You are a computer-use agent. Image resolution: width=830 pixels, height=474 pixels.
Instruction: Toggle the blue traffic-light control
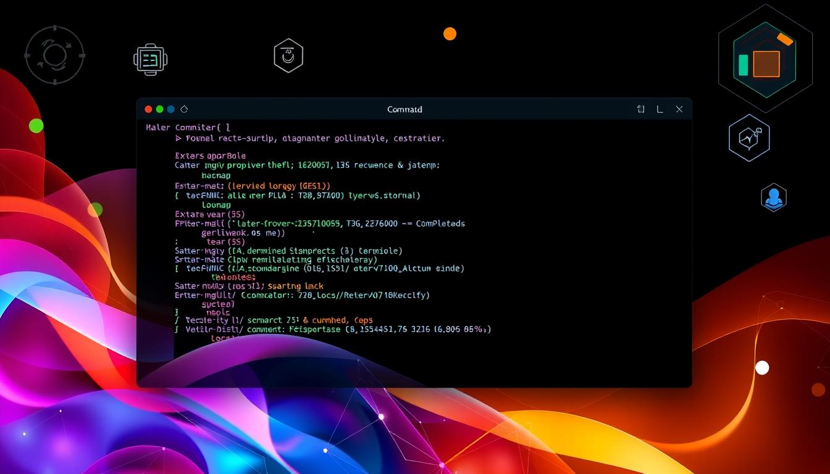pos(171,109)
